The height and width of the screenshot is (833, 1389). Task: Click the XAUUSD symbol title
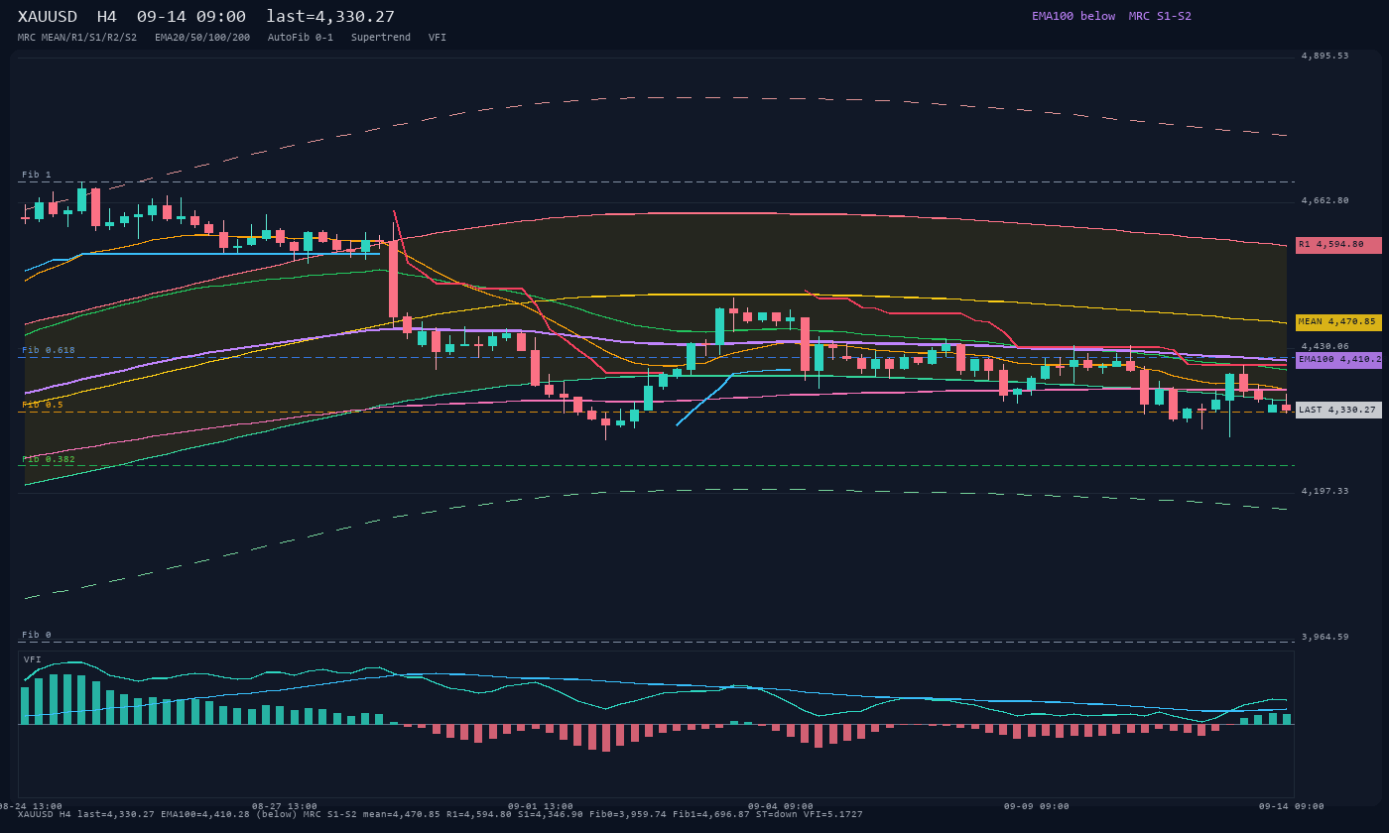click(51, 17)
